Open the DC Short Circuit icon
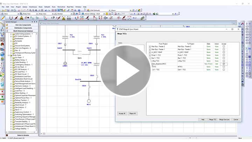The height and width of the screenshot is (142, 252). pyautogui.click(x=58, y=18)
